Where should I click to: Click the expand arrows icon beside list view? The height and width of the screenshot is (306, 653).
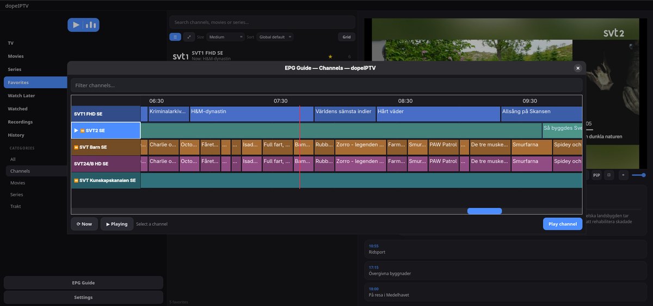pyautogui.click(x=189, y=37)
